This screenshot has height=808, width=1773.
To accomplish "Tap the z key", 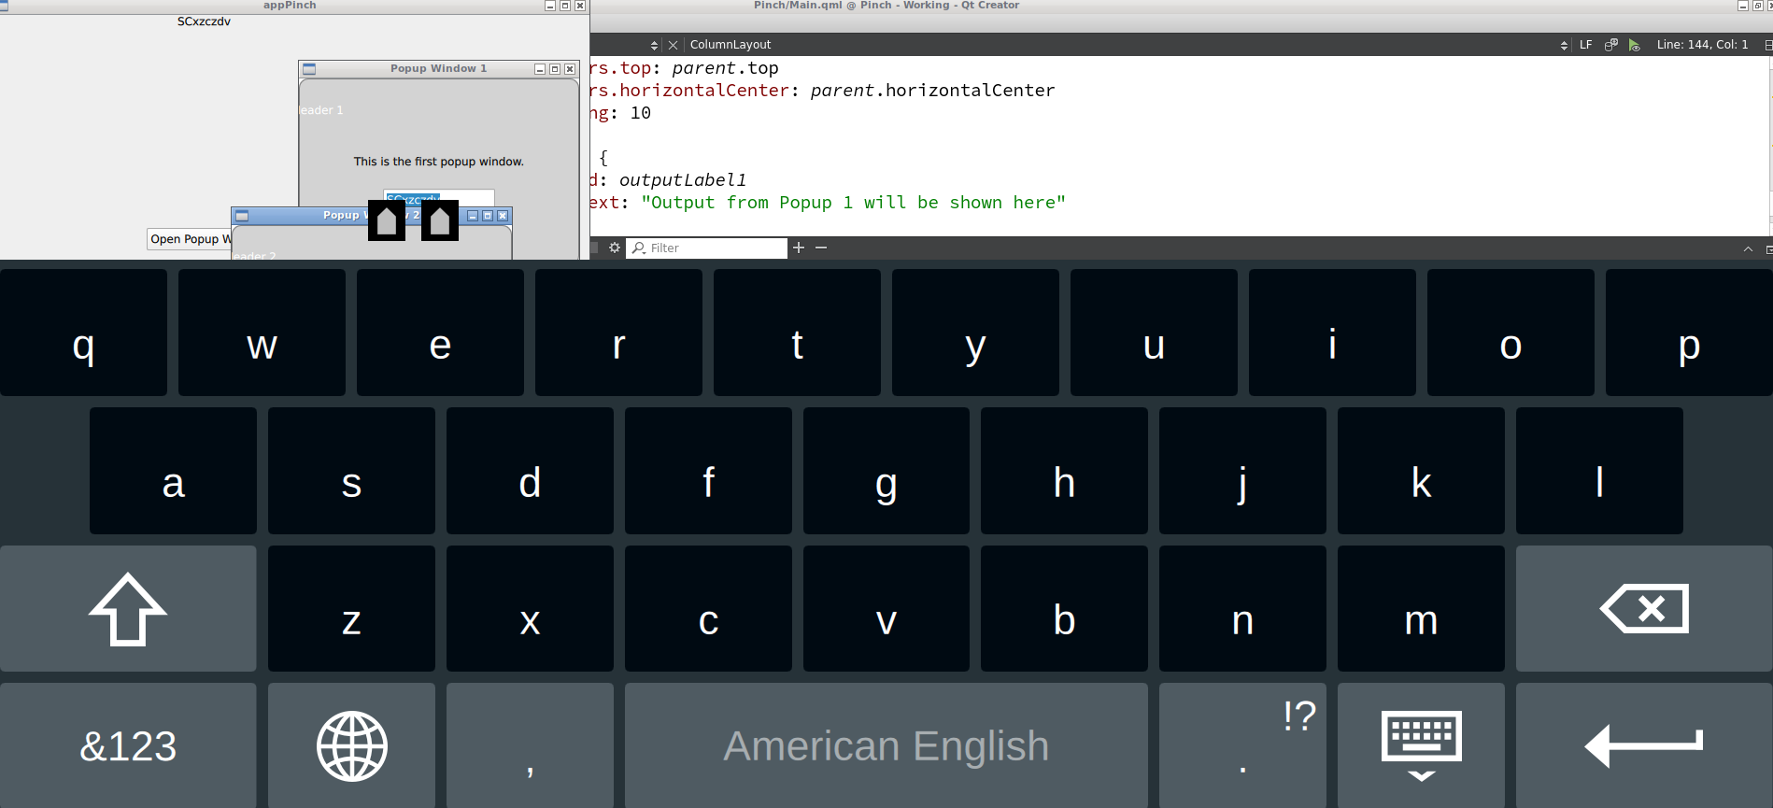I will coord(351,609).
